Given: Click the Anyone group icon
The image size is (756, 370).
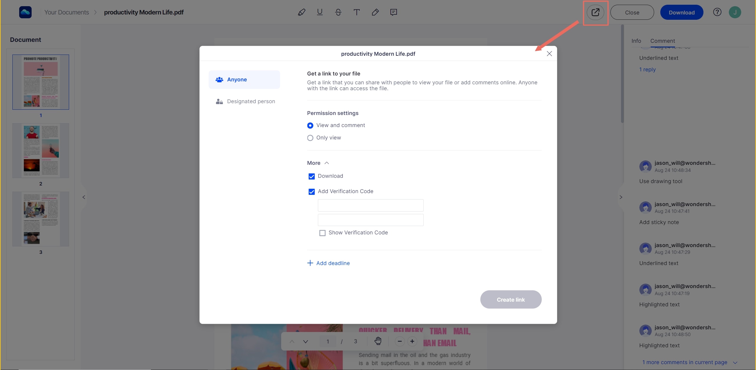Looking at the screenshot, I should [219, 80].
